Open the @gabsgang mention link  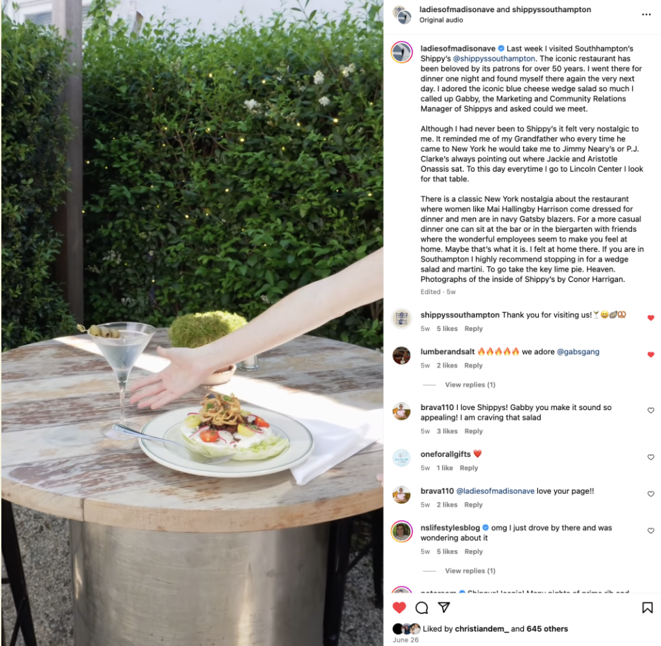coord(578,352)
